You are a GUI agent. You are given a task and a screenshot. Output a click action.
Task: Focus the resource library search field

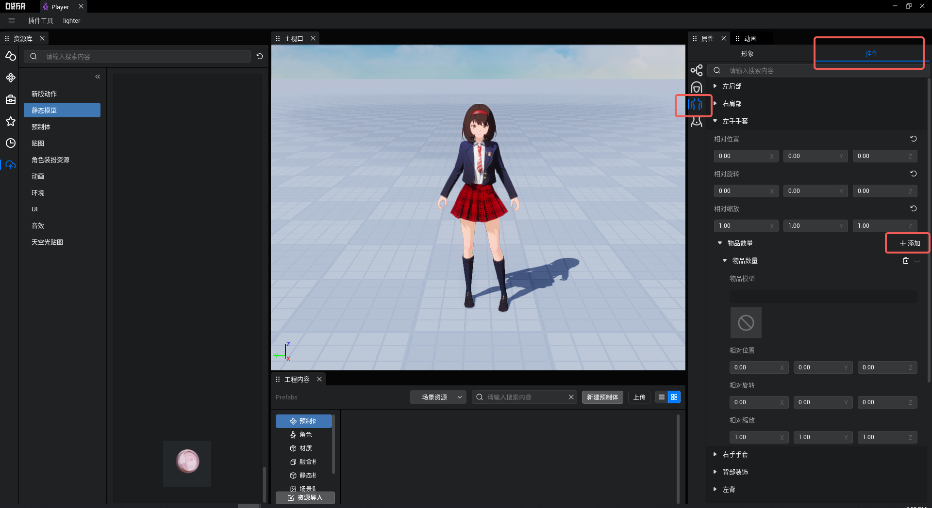137,56
